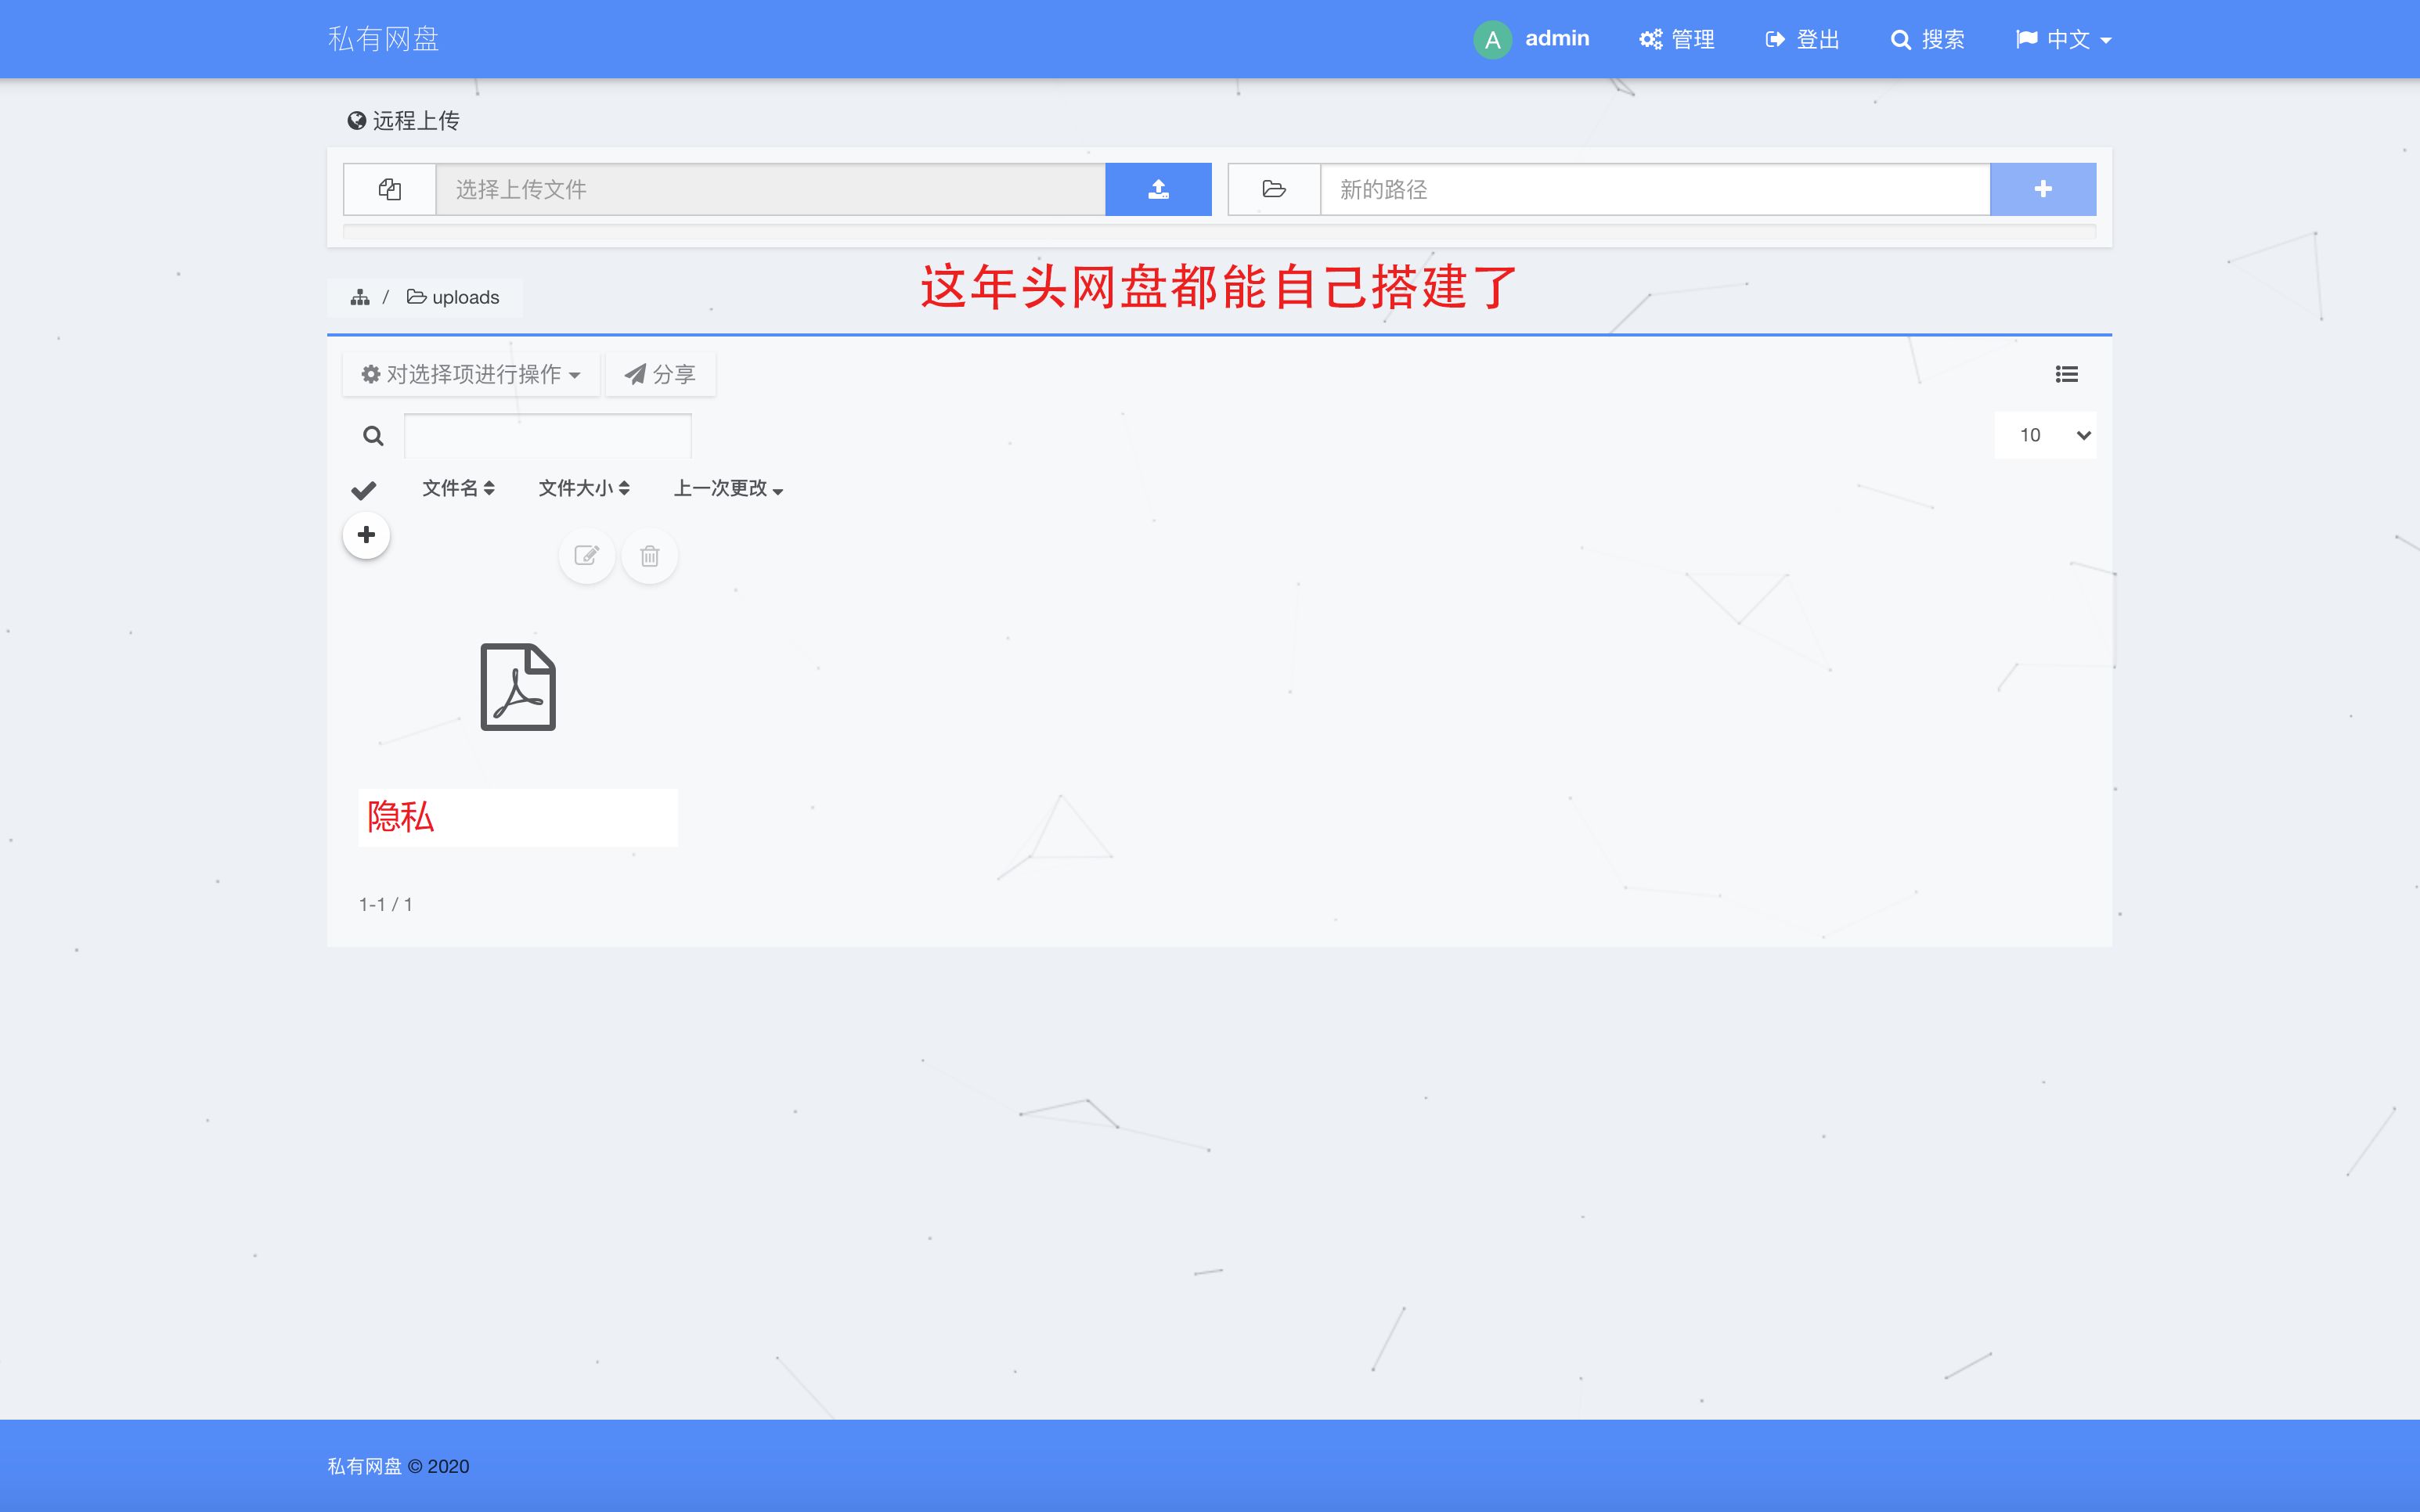Viewport: 2420px width, 1512px height.
Task: Open the uploads breadcrumb folder
Action: point(453,297)
